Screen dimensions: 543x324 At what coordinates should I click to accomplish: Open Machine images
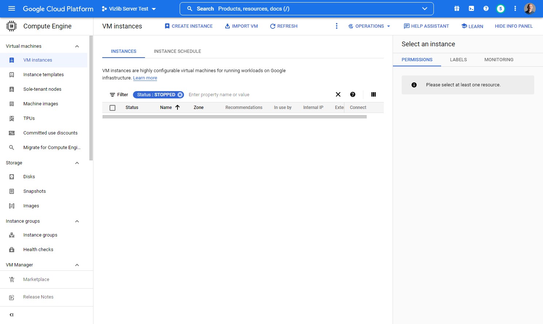tap(43, 104)
